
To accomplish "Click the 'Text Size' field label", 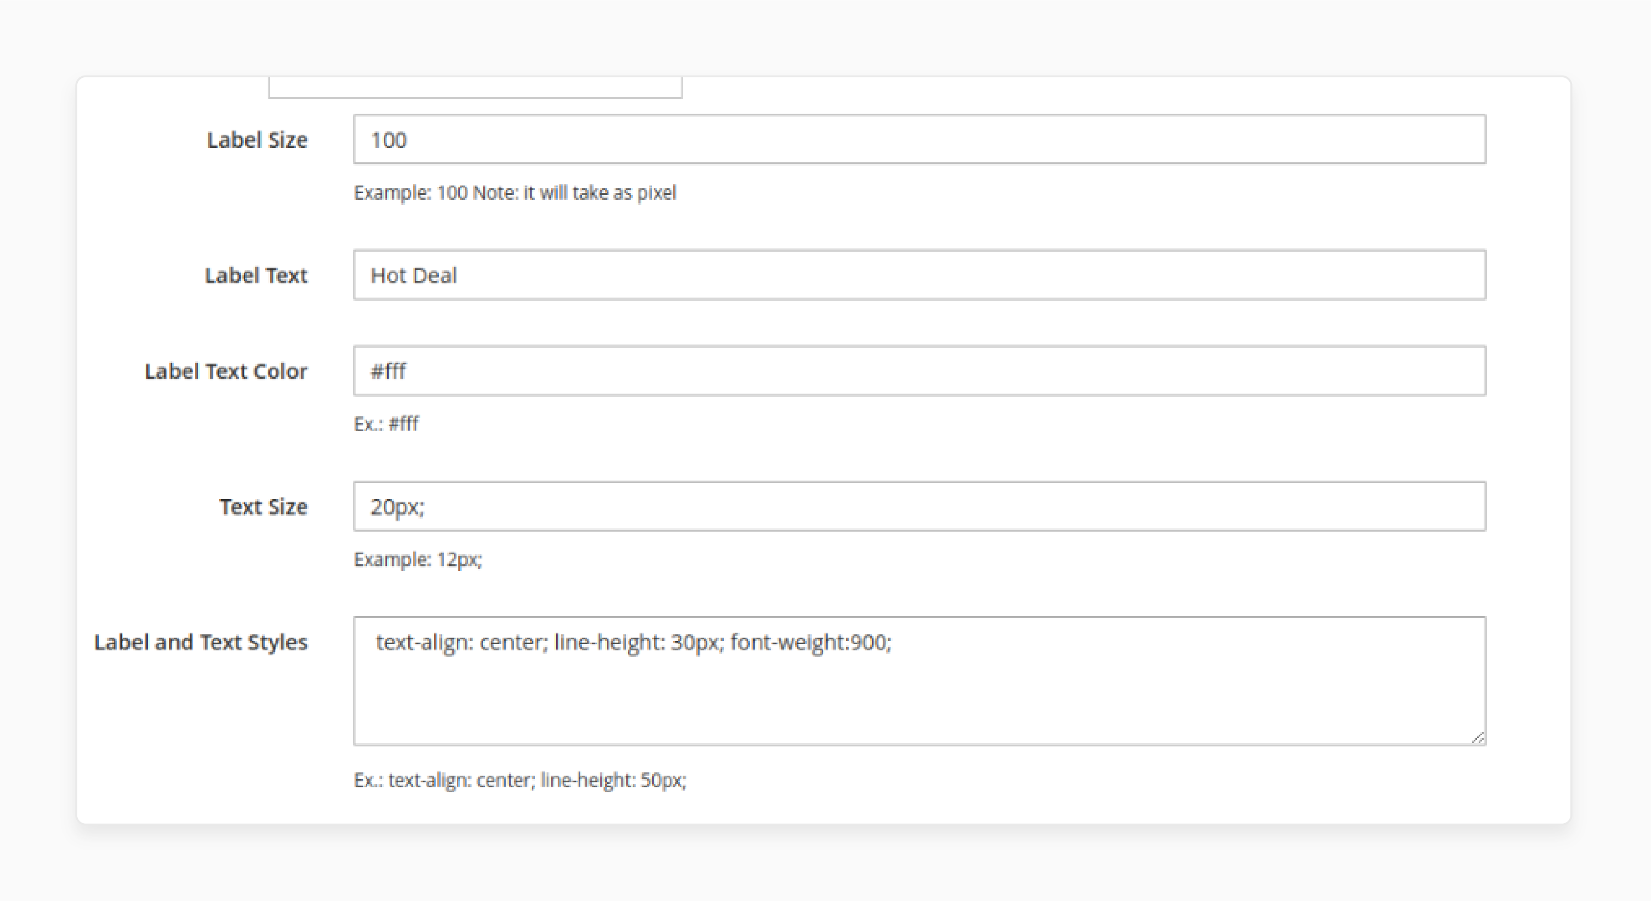I will click(x=263, y=507).
